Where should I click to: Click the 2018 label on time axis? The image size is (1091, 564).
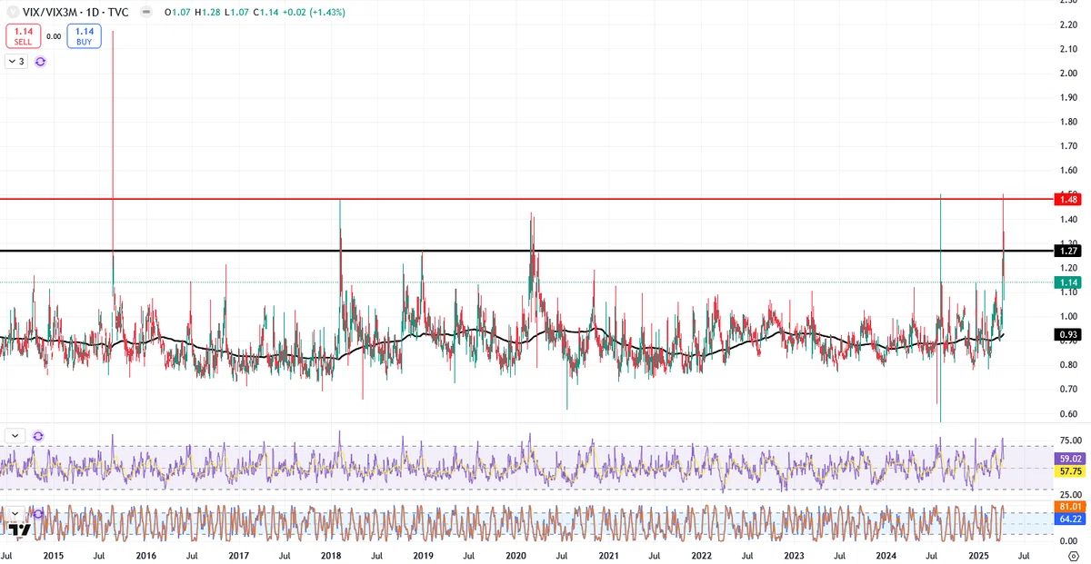point(331,555)
